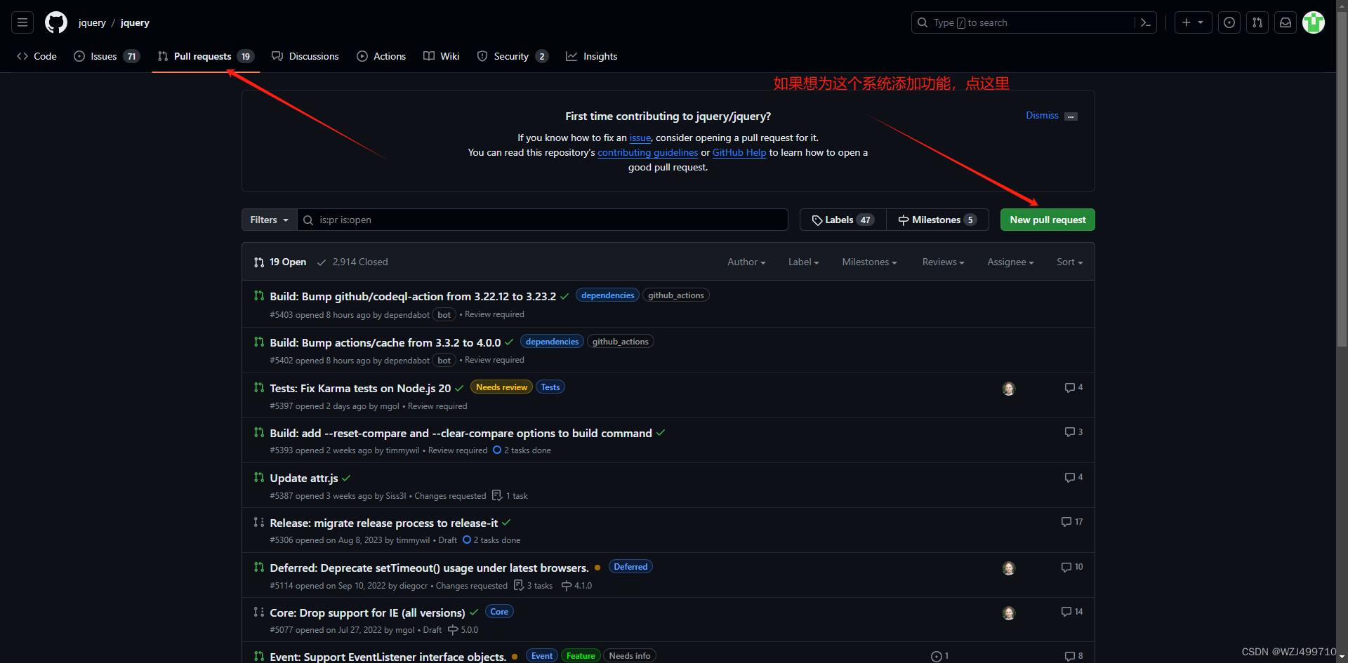The width and height of the screenshot is (1348, 663).
Task: Open the Labels 47 button
Action: tap(843, 220)
